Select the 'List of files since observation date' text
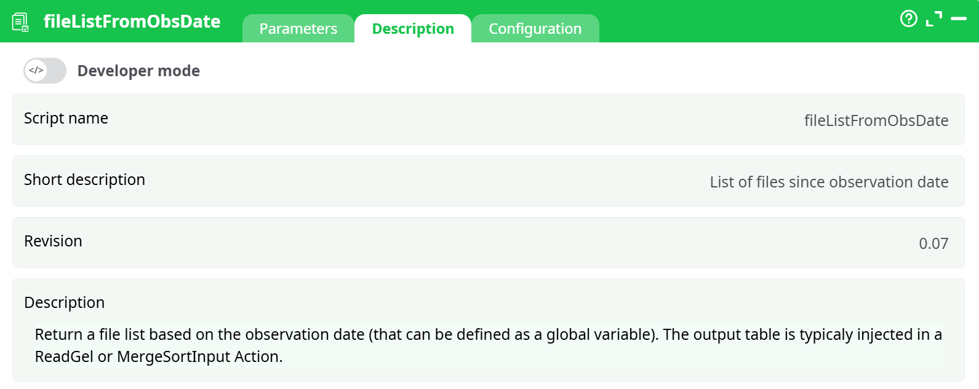 click(829, 182)
